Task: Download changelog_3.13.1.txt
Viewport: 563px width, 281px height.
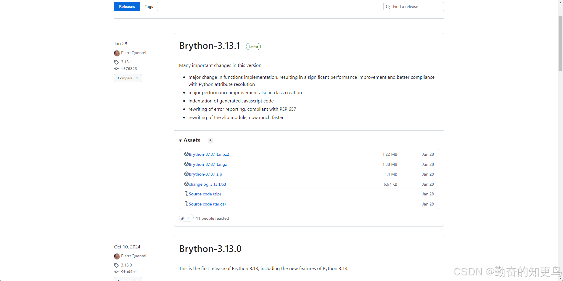Action: point(207,184)
